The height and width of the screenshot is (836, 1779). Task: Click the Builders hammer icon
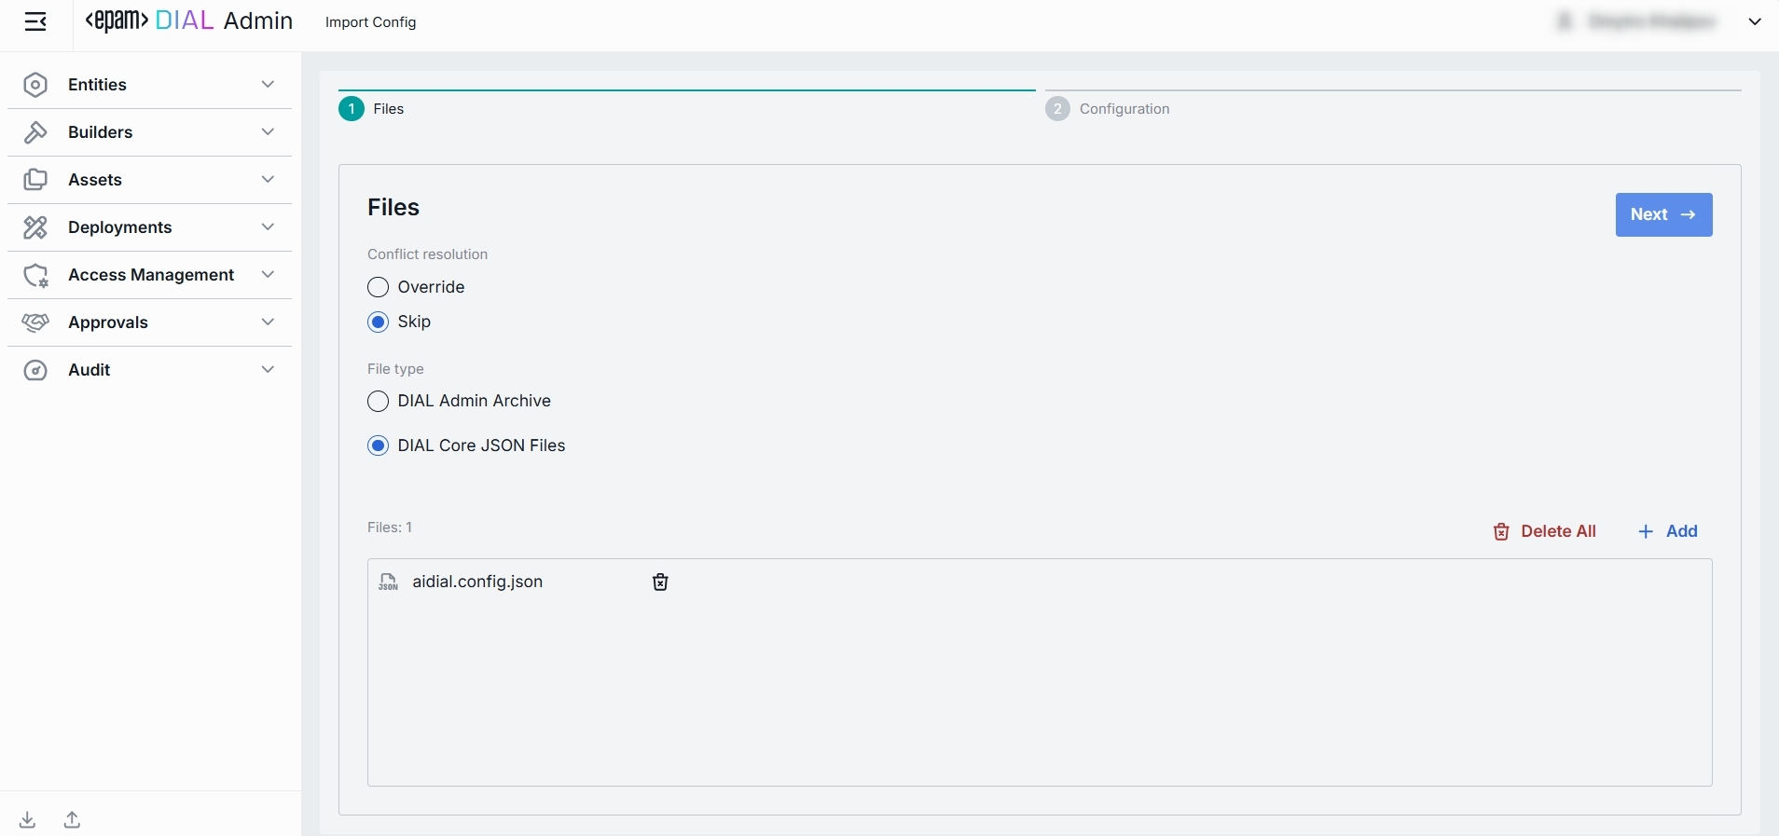click(x=35, y=132)
